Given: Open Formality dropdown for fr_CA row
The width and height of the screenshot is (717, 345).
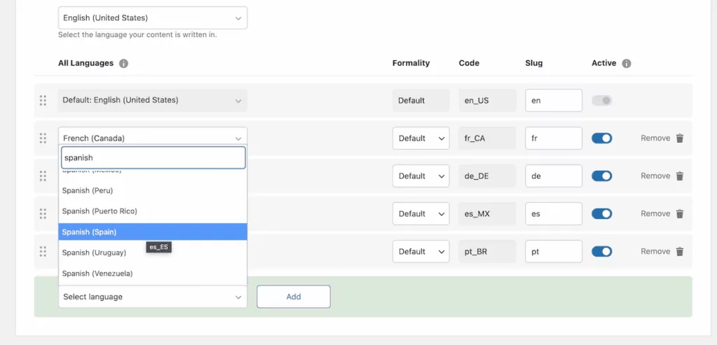Looking at the screenshot, I should click(421, 138).
